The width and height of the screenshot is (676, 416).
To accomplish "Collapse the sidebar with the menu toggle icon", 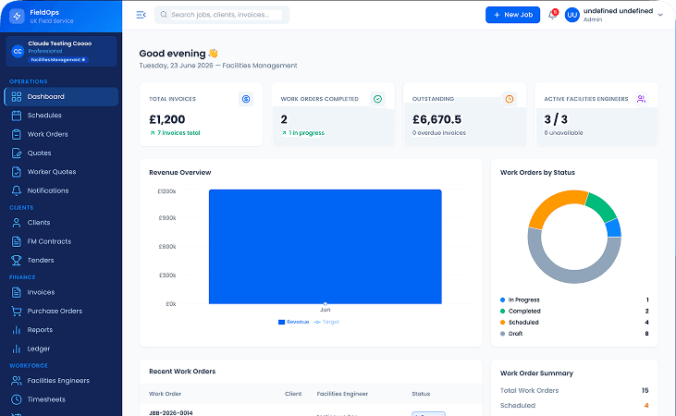I will (x=141, y=15).
